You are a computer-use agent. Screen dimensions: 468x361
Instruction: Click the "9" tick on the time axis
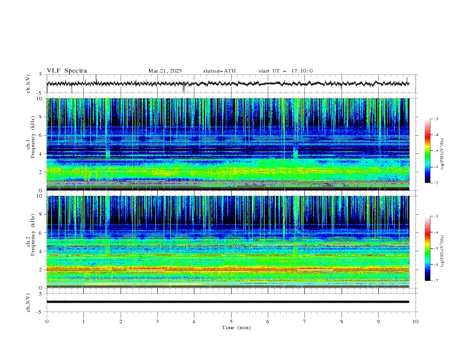point(378,321)
